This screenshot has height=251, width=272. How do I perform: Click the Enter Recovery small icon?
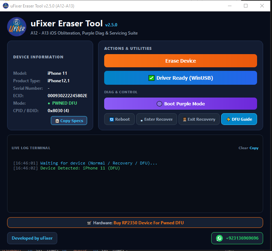[x=142, y=120]
